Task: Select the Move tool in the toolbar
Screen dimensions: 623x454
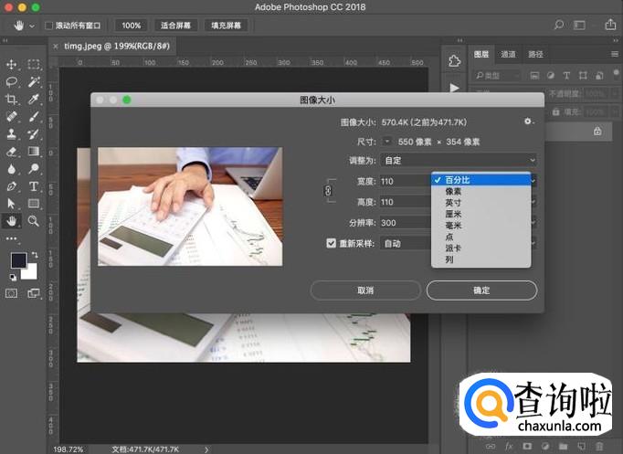Action: [12, 65]
